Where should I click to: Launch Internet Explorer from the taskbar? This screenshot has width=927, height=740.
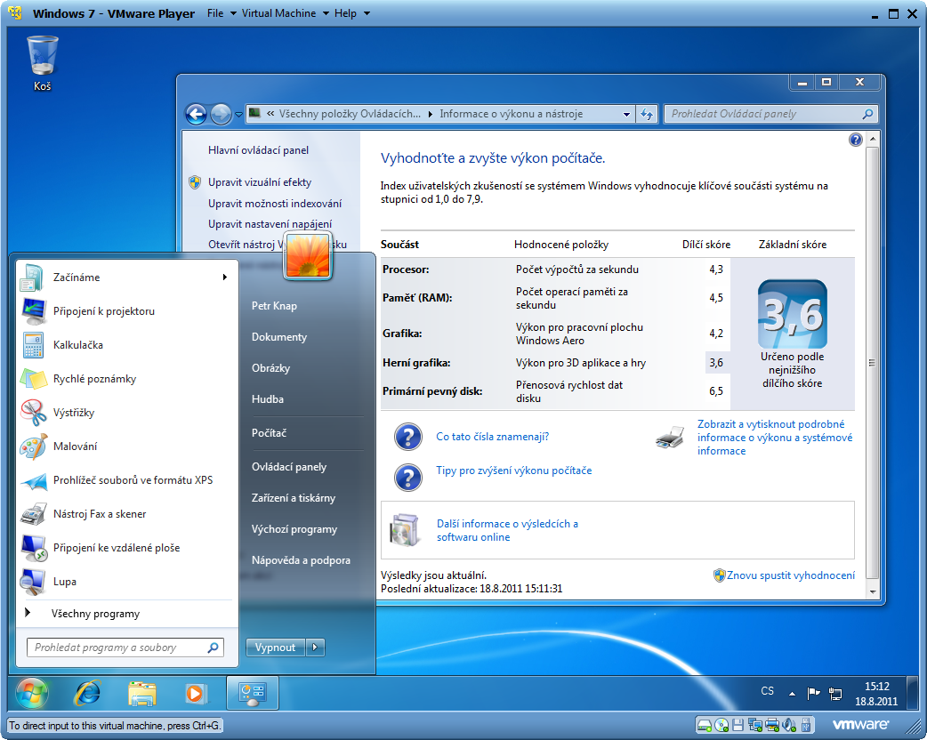(x=87, y=693)
